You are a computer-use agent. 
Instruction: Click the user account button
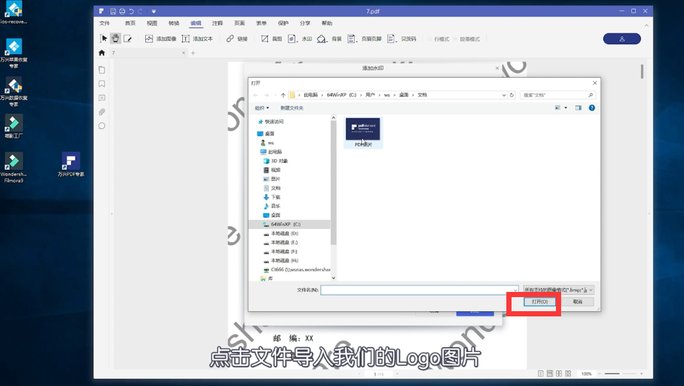(x=622, y=39)
